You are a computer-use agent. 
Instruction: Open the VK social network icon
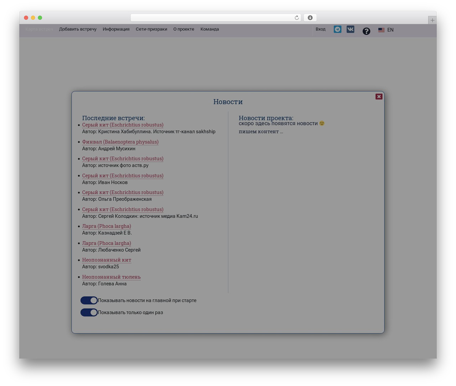click(351, 29)
